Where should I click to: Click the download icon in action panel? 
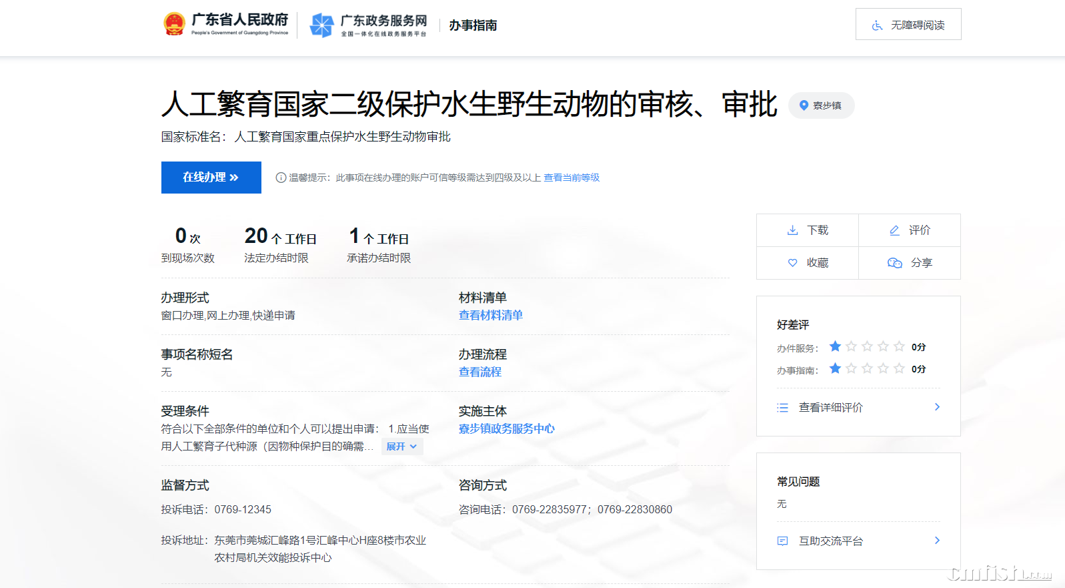[x=792, y=230]
